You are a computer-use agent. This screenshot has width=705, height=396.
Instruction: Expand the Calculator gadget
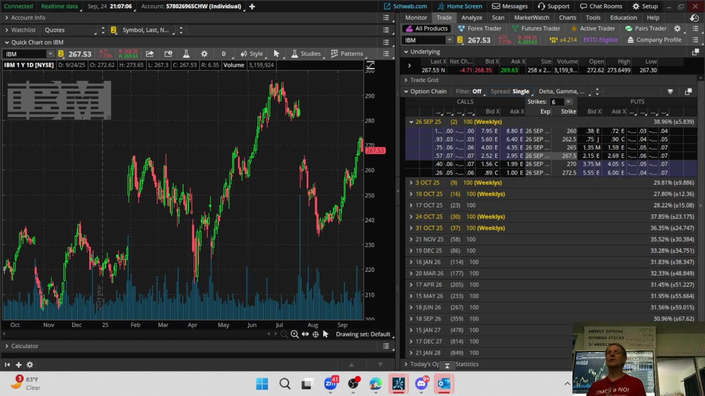(x=7, y=346)
